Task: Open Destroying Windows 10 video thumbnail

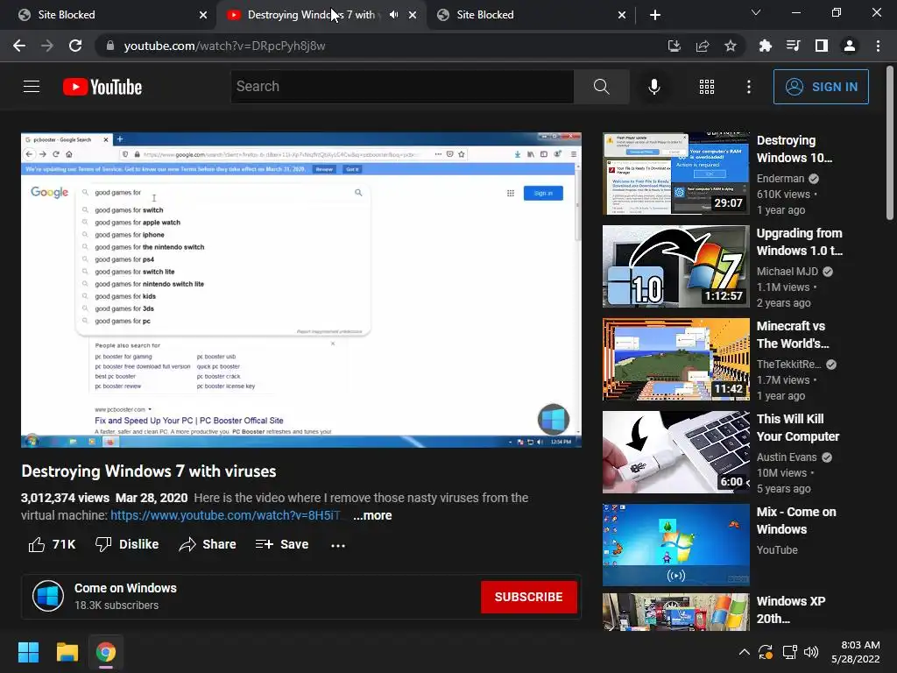Action: pos(675,174)
